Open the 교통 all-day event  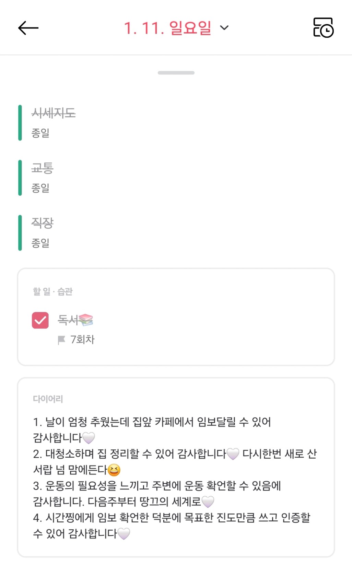point(43,168)
